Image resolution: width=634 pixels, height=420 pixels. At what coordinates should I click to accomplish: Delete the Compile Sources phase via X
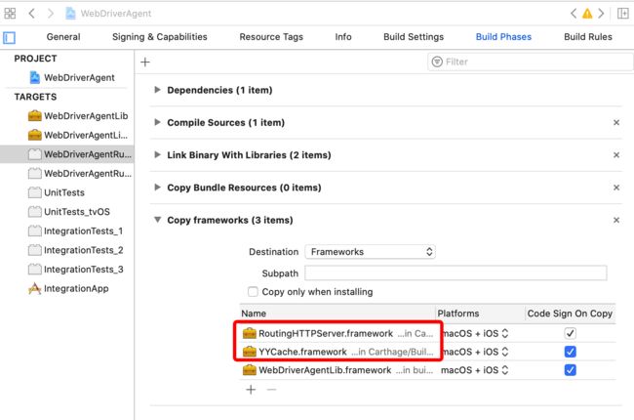[616, 122]
